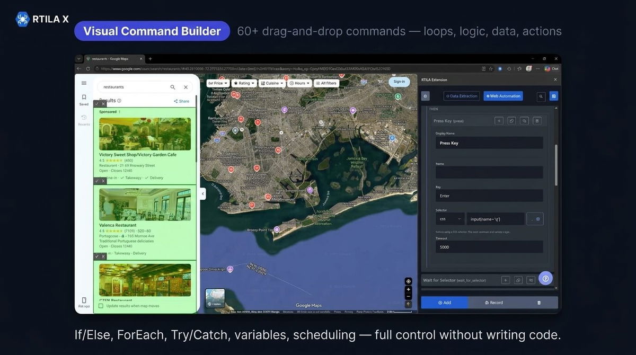This screenshot has height=355, width=636.
Task: Duplicate the Wait for Selector command
Action: pos(518,280)
